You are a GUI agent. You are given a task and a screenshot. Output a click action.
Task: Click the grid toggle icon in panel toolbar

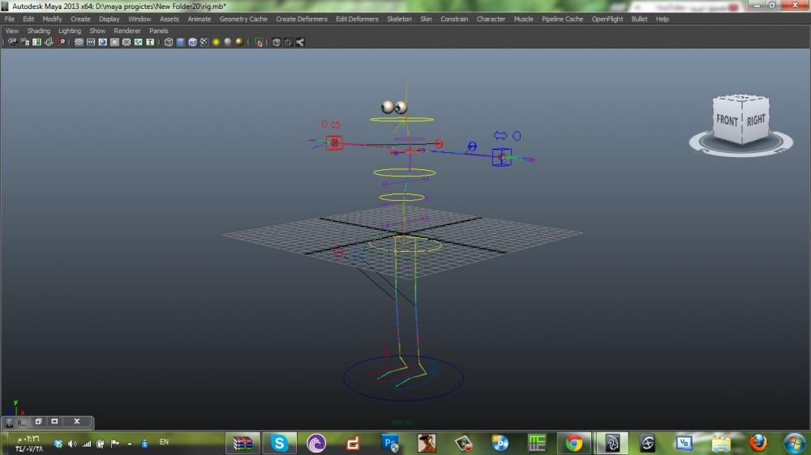click(79, 42)
